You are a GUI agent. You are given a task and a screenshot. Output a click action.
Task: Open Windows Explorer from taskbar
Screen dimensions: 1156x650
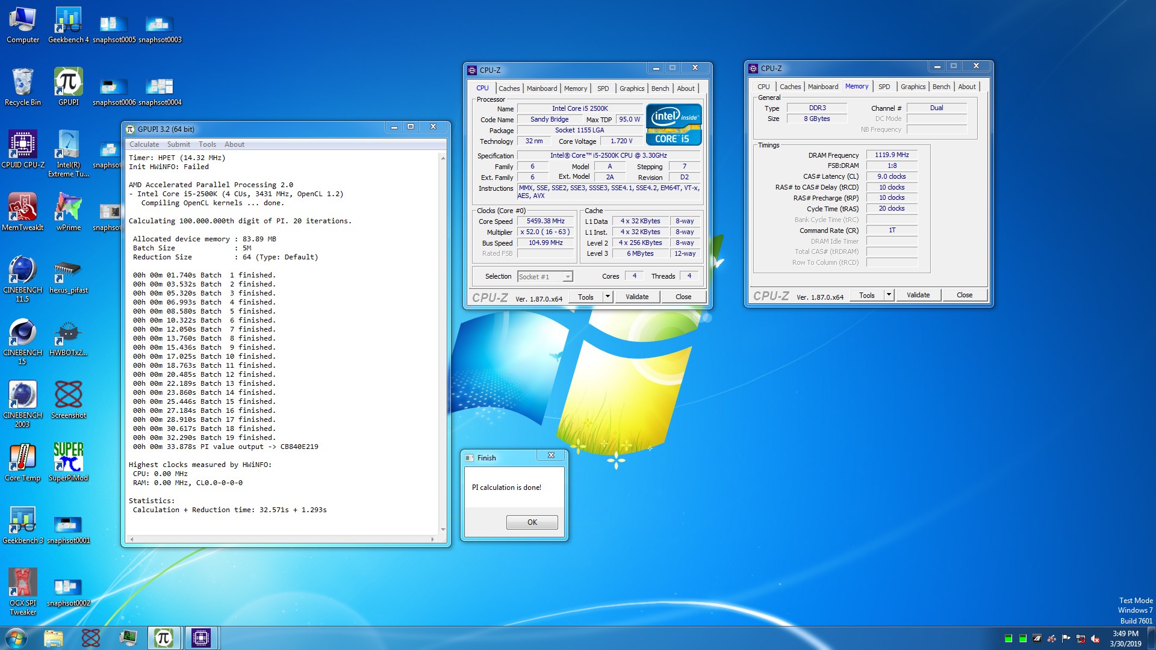[54, 638]
